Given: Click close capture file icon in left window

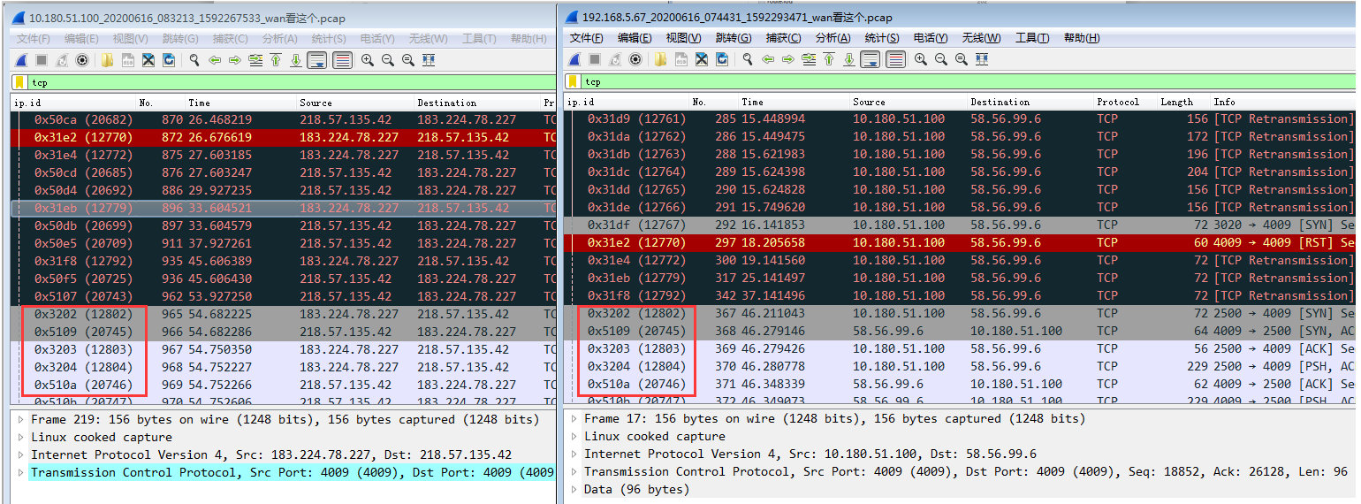Looking at the screenshot, I should pyautogui.click(x=148, y=60).
